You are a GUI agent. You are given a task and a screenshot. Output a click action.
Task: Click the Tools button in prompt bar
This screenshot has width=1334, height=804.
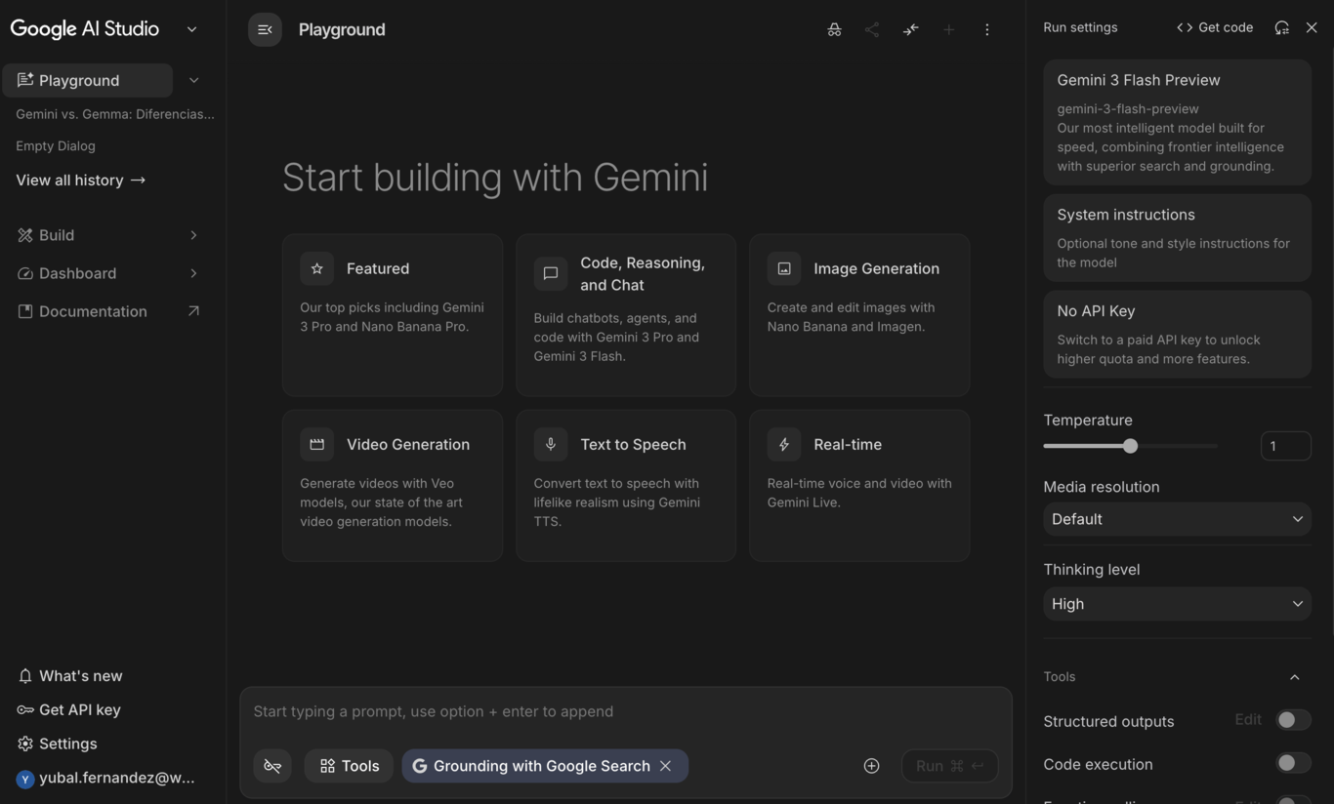(x=349, y=766)
